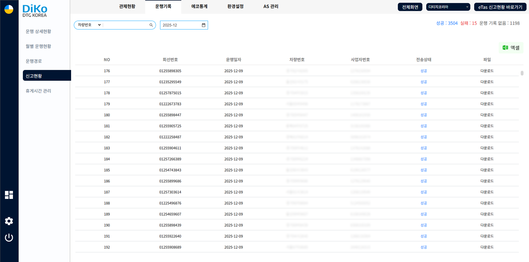Image resolution: width=529 pixels, height=262 pixels.
Task: Click the magnifier search icon
Action: (151, 25)
